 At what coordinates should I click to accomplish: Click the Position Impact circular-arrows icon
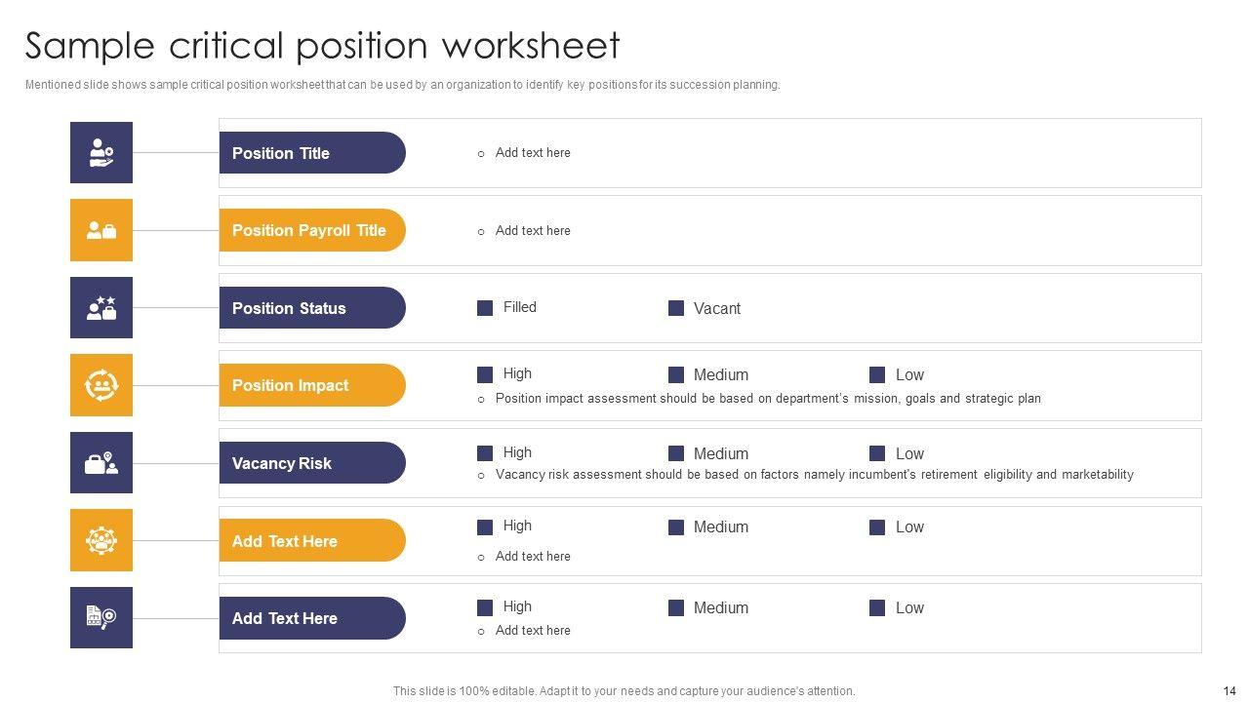coord(101,385)
